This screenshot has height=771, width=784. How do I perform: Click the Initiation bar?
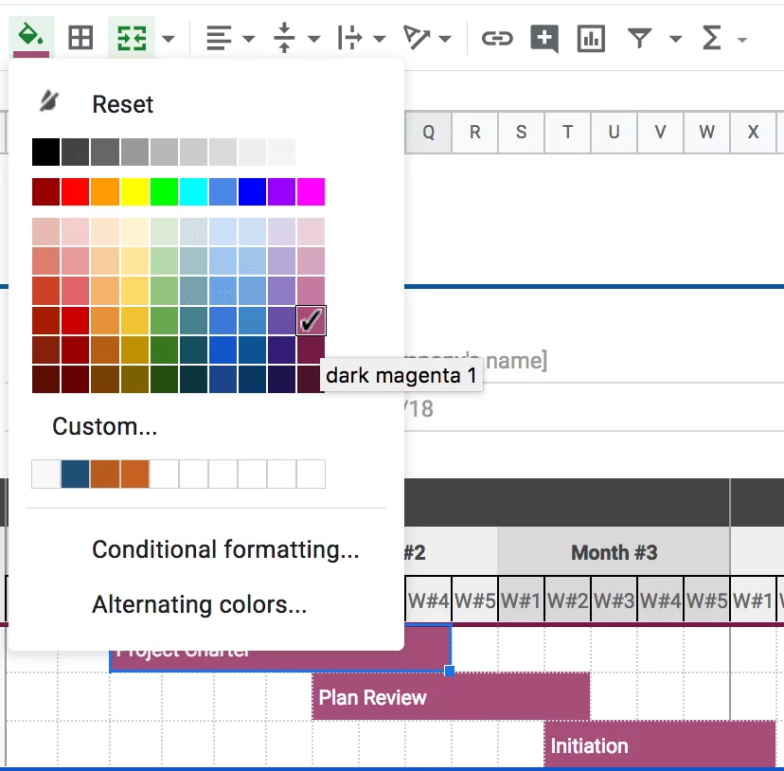click(x=660, y=745)
